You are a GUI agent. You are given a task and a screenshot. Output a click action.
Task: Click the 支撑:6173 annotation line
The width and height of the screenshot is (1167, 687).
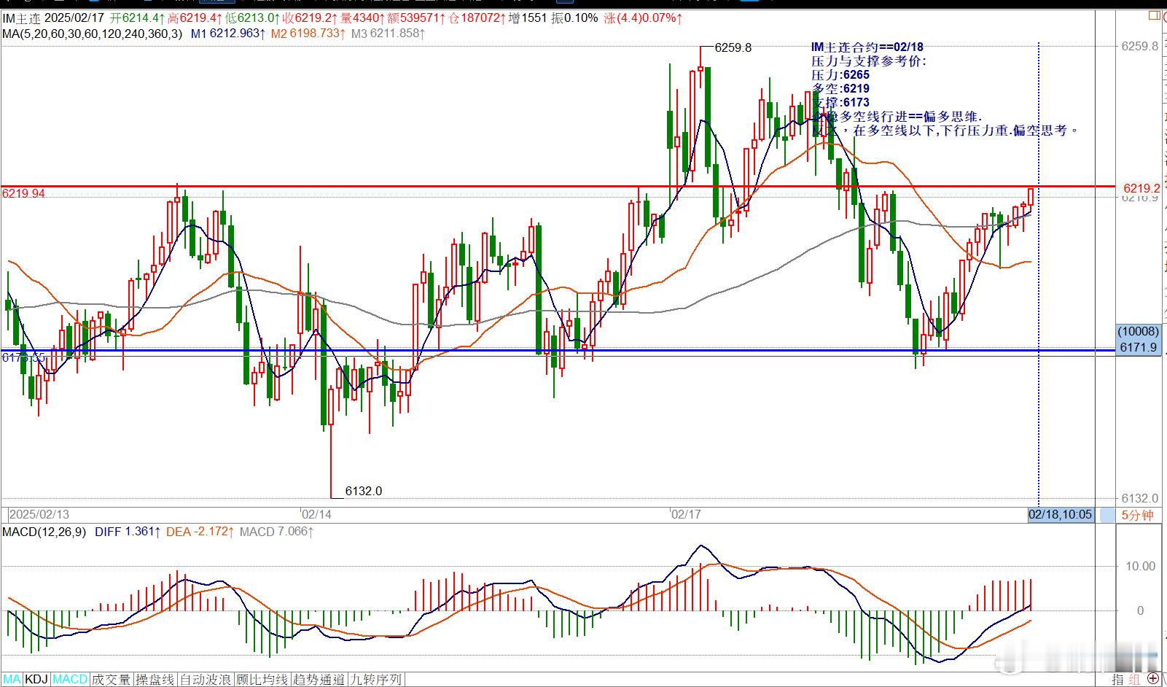tap(840, 103)
